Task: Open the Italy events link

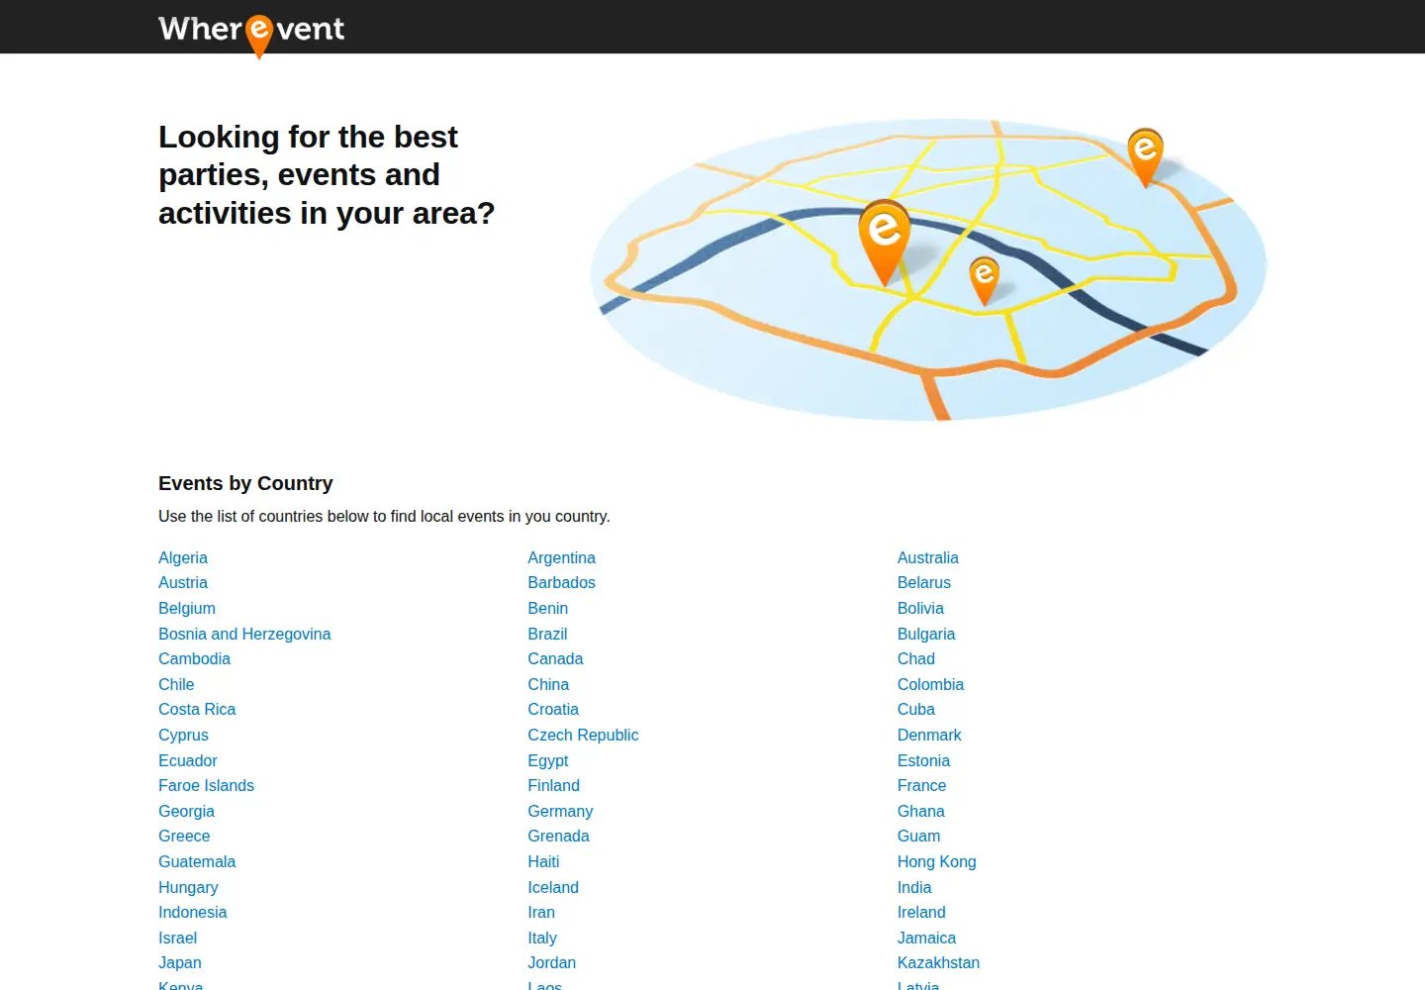Action: tap(542, 938)
